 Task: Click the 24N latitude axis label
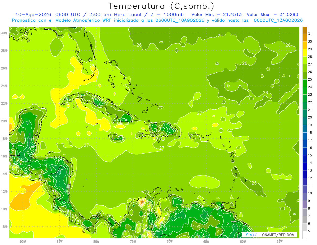(x=4, y=86)
